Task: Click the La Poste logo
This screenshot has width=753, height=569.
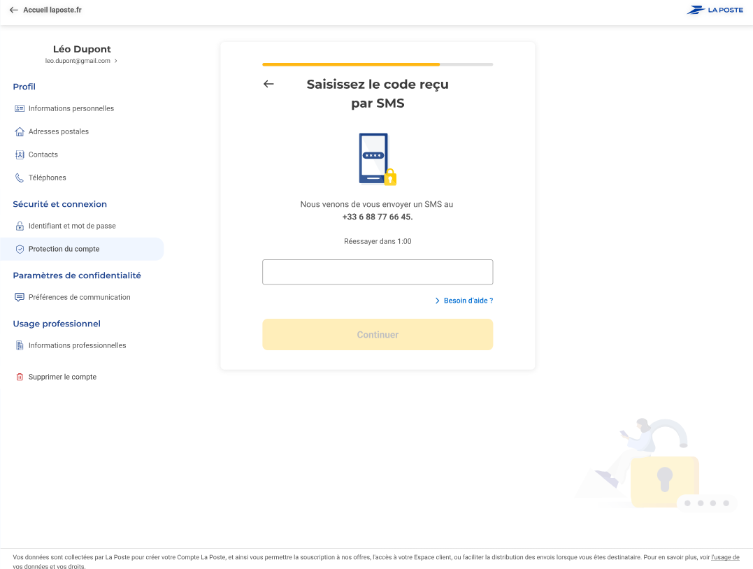Action: [x=715, y=10]
